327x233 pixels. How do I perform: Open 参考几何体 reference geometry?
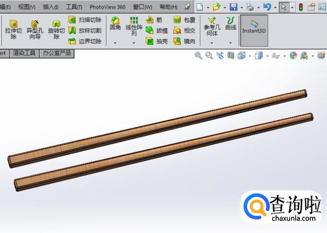click(x=212, y=27)
